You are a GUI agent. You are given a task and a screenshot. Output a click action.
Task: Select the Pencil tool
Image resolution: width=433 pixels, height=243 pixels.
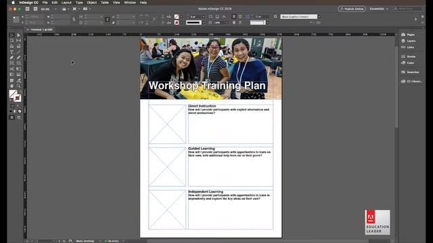coord(18,57)
